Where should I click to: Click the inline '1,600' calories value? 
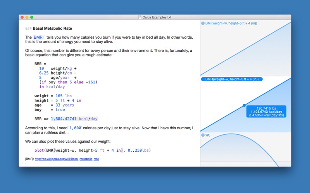click(x=75, y=128)
